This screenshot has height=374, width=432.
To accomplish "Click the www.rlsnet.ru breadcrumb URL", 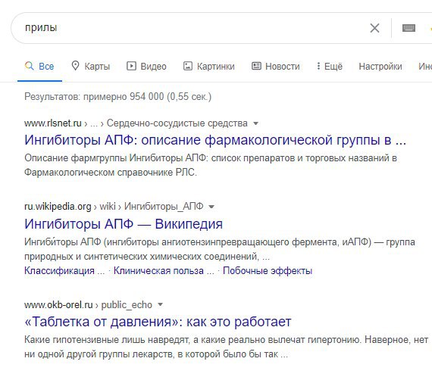I will 53,123.
